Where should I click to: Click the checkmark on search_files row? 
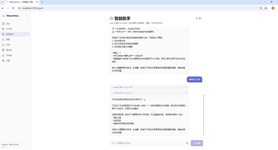(186, 87)
